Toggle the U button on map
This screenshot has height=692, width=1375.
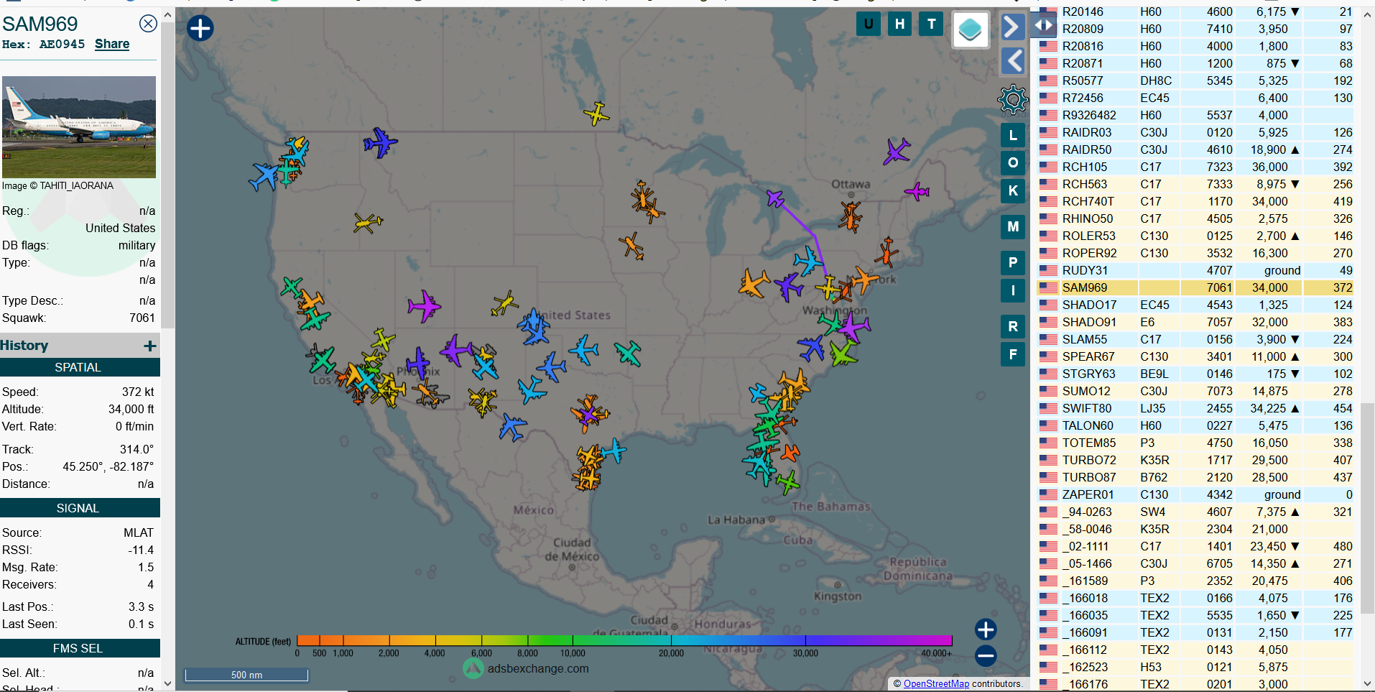[x=869, y=24]
